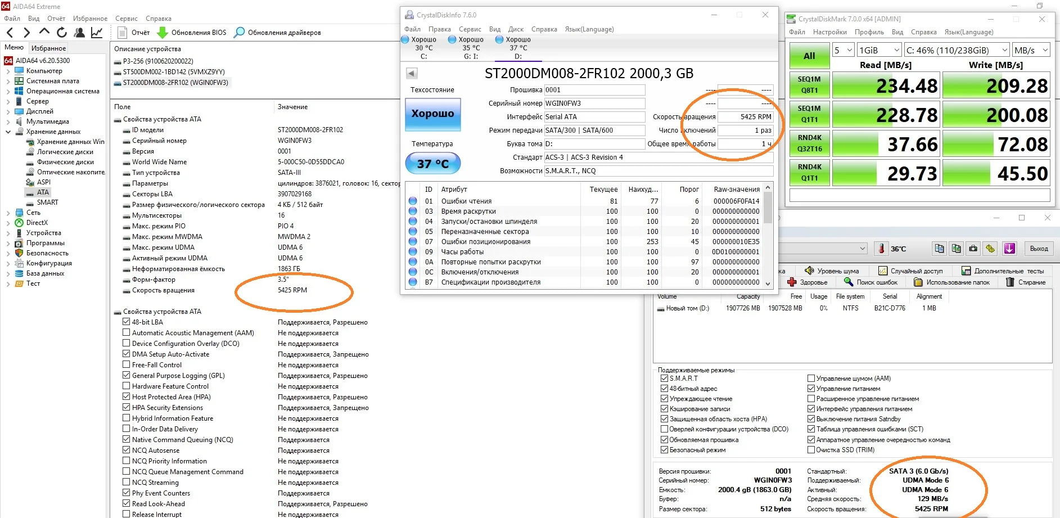This screenshot has width=1060, height=518.
Task: Collapse the Хранение данных tree node
Action: [8, 132]
